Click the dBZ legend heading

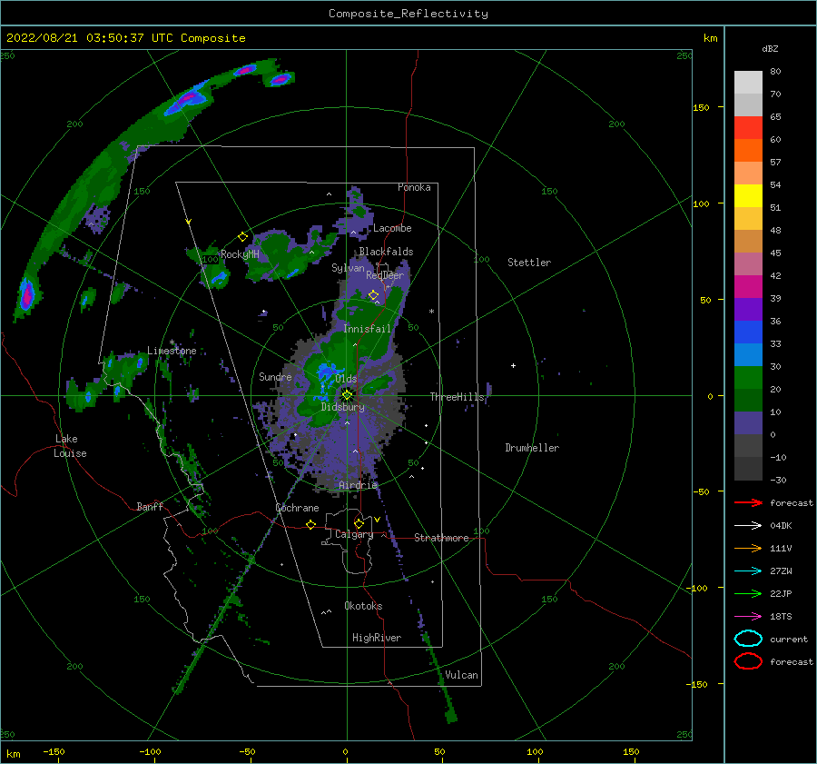click(x=770, y=48)
